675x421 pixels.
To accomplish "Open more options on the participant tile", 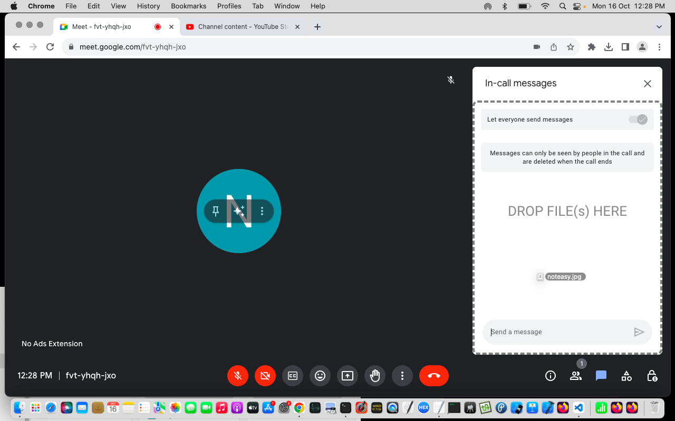I will (x=262, y=211).
